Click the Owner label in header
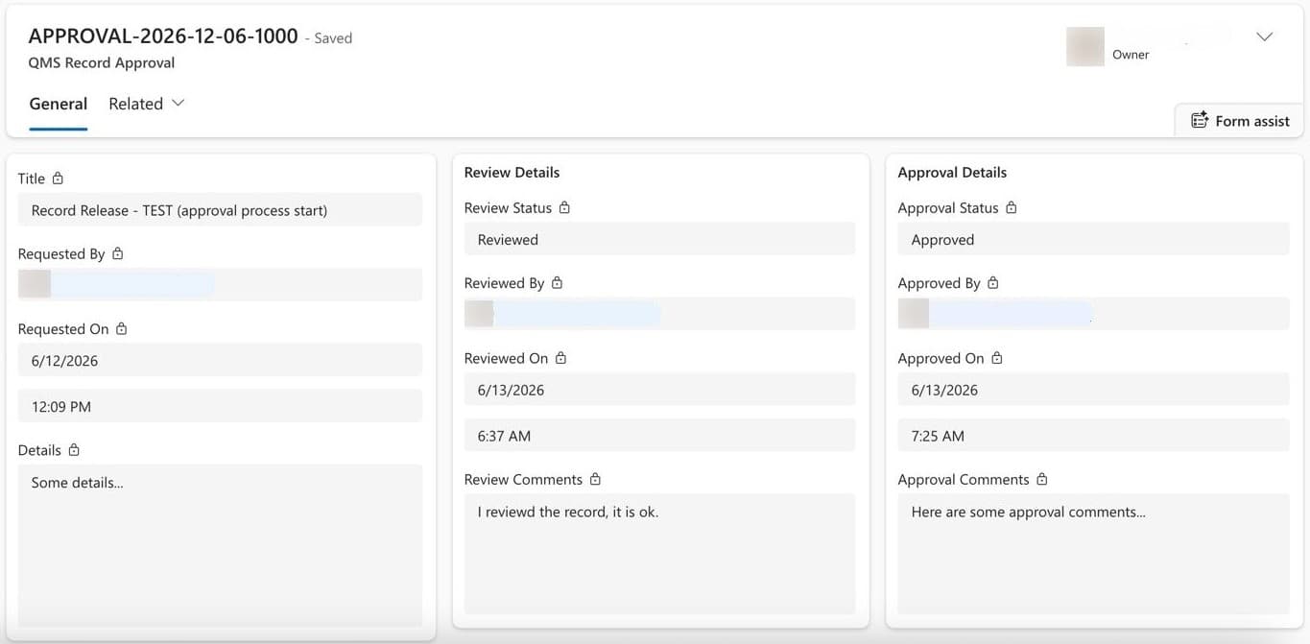 [x=1131, y=55]
